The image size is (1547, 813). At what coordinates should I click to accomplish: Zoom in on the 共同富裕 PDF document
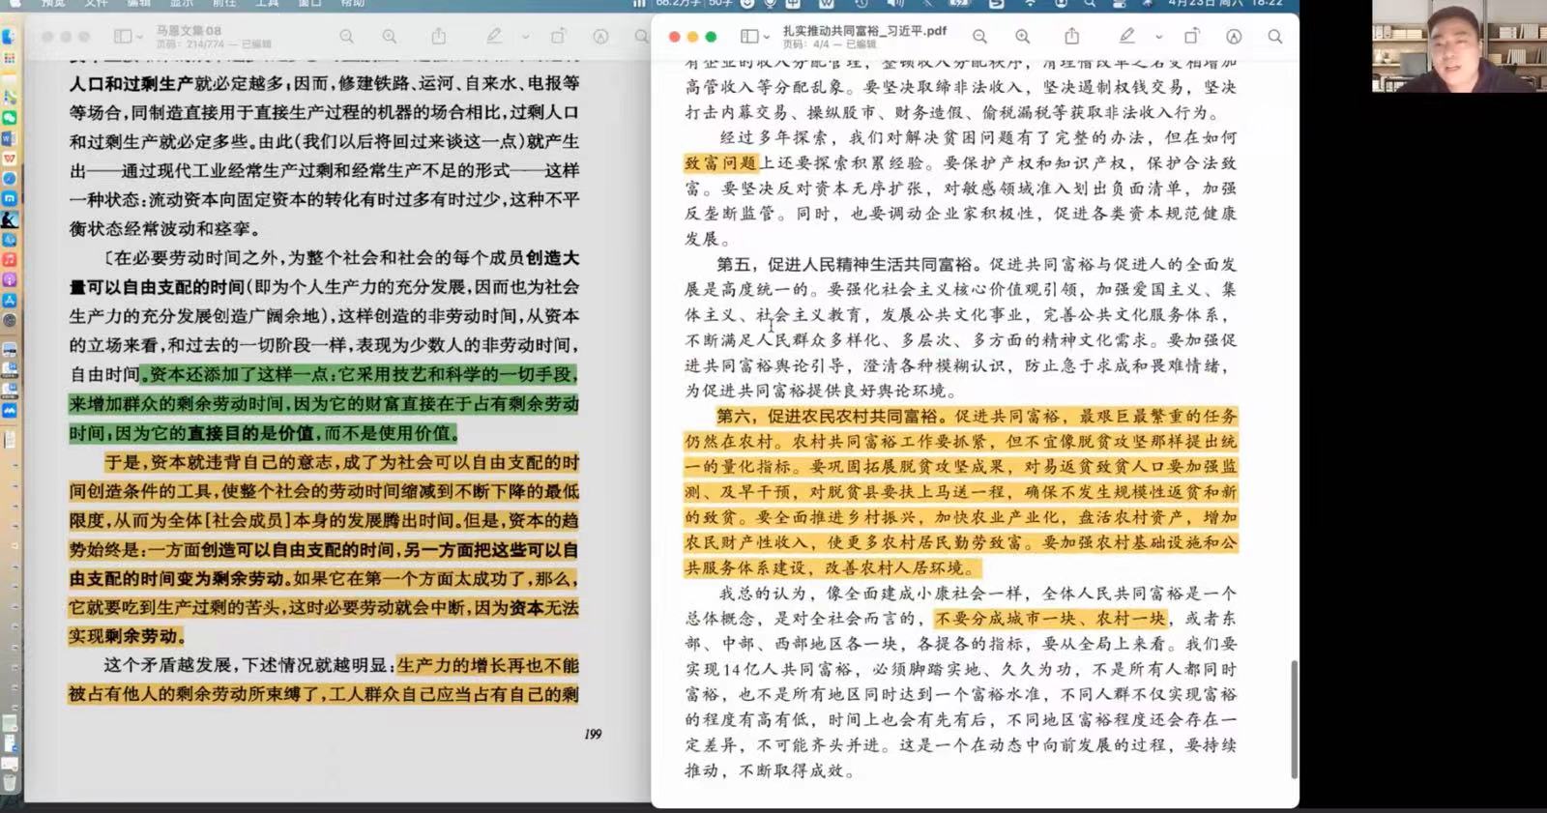click(x=1022, y=37)
